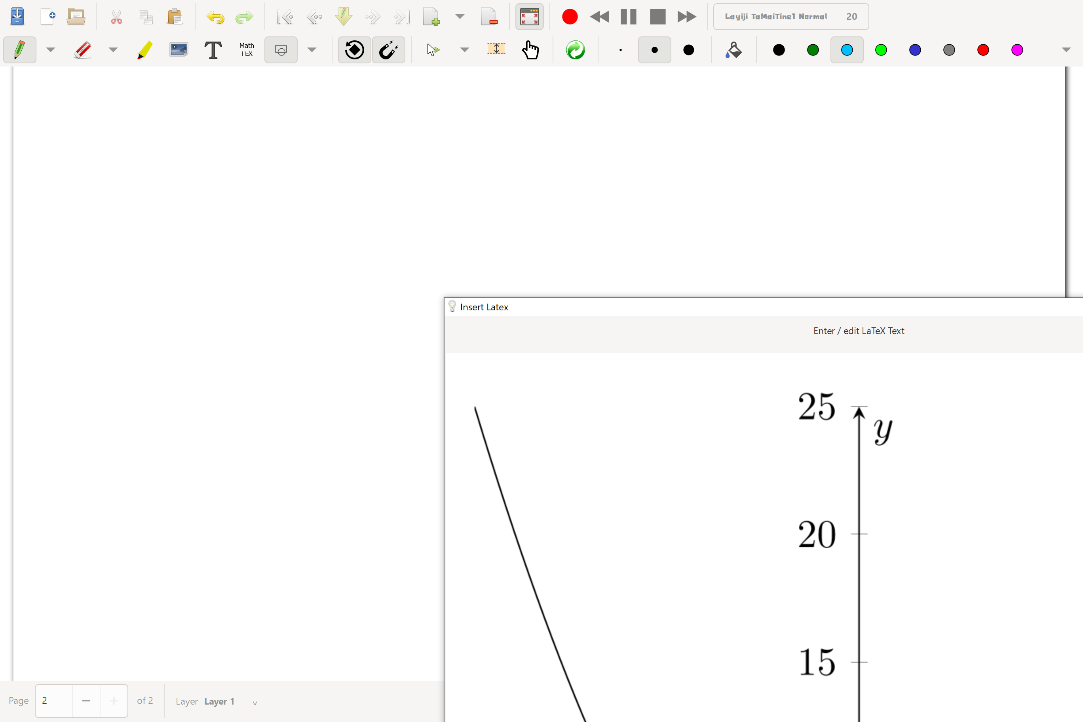The width and height of the screenshot is (1083, 722).
Task: Click the page number input field
Action: click(x=53, y=701)
